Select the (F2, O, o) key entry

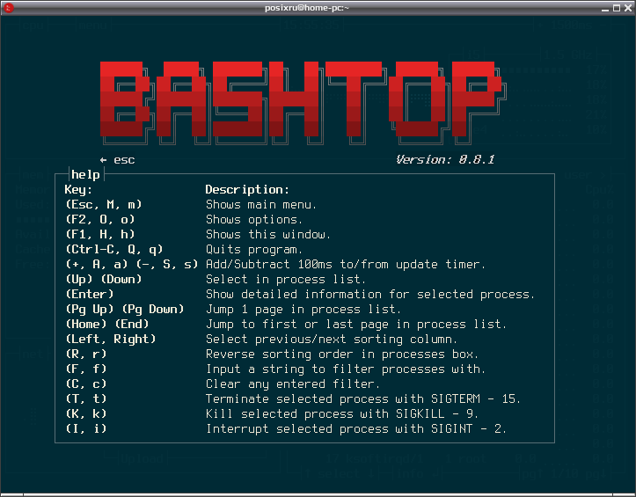coord(100,220)
